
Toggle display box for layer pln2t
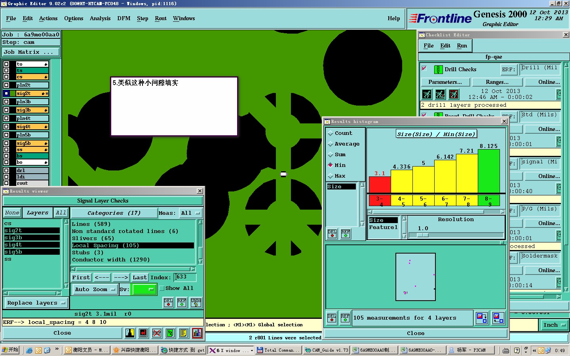click(x=6, y=85)
